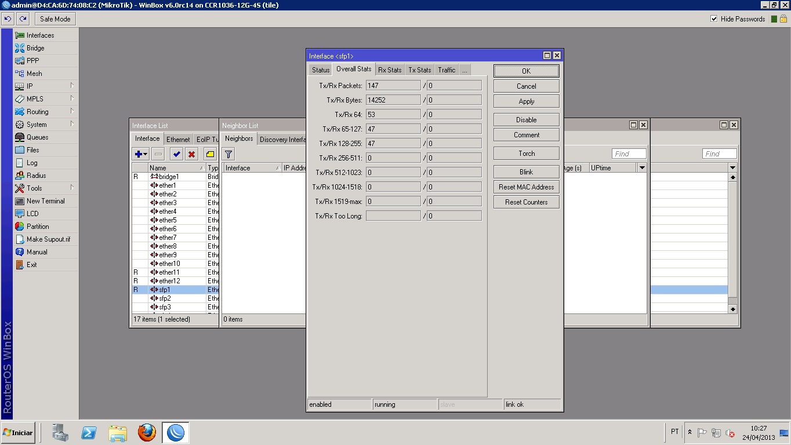791x445 pixels.
Task: Click the filter funnel icon in Neighbor List
Action: click(228, 154)
